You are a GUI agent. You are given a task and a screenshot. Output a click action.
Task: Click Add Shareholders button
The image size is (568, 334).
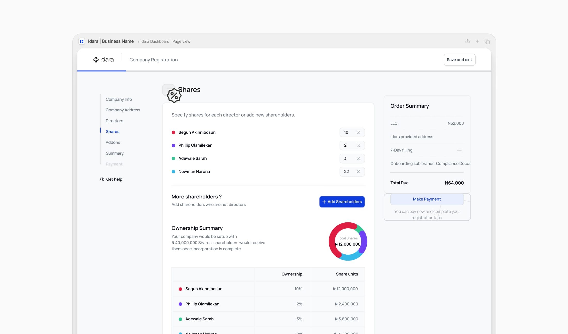(x=342, y=202)
